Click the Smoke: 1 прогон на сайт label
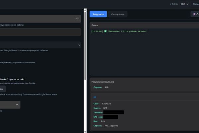Screen dimensions: 199x133 tap(12, 79)
